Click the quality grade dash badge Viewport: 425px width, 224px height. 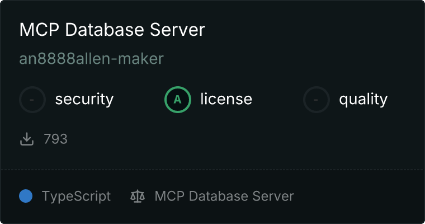(317, 100)
